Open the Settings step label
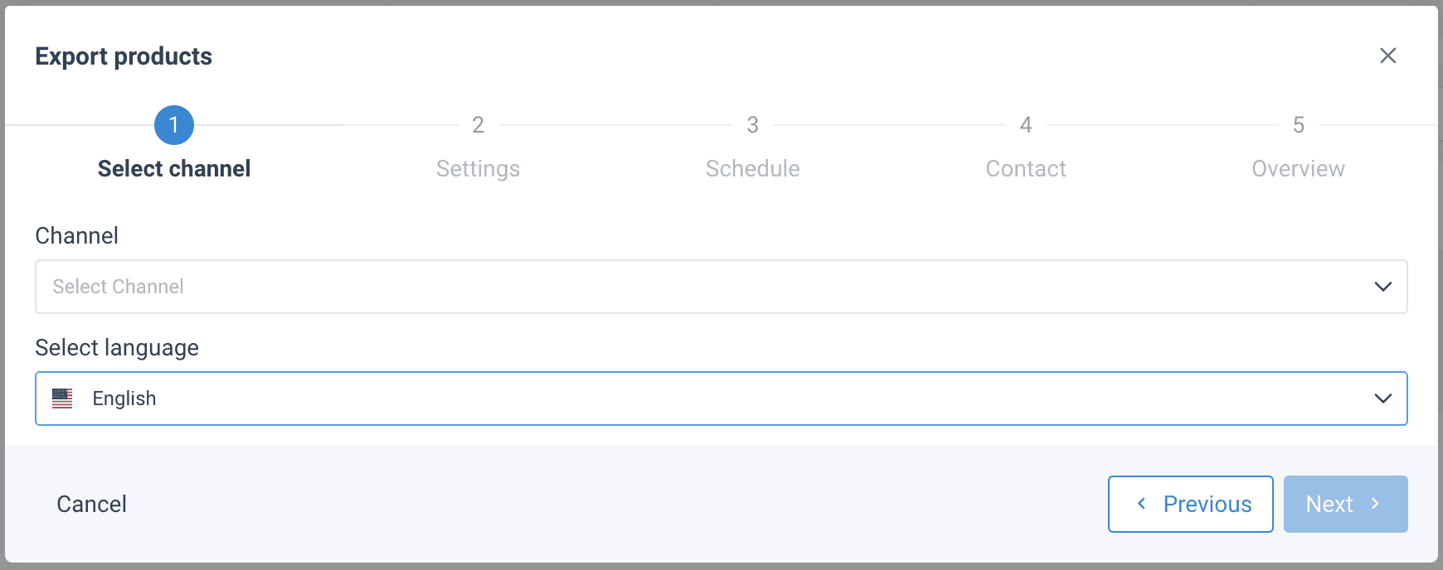The image size is (1443, 570). point(478,169)
